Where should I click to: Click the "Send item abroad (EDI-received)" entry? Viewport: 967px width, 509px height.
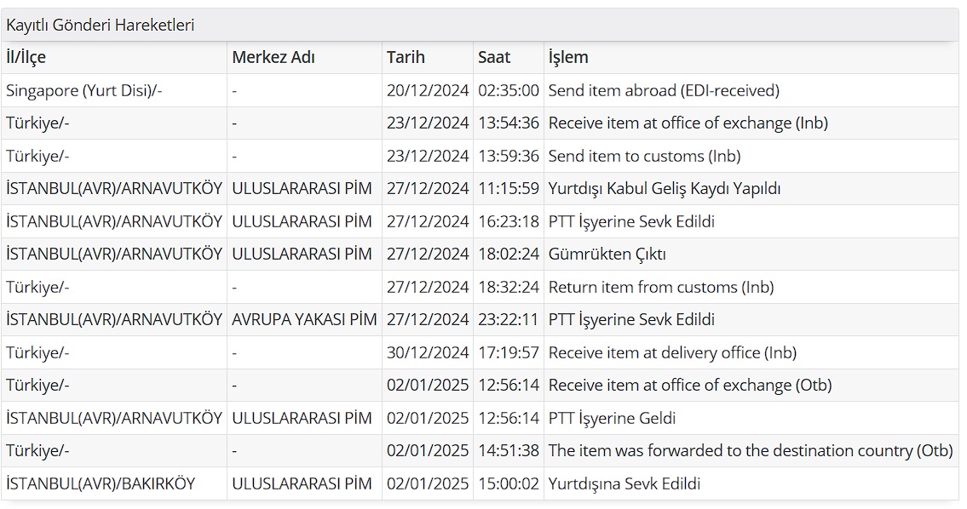pos(664,90)
